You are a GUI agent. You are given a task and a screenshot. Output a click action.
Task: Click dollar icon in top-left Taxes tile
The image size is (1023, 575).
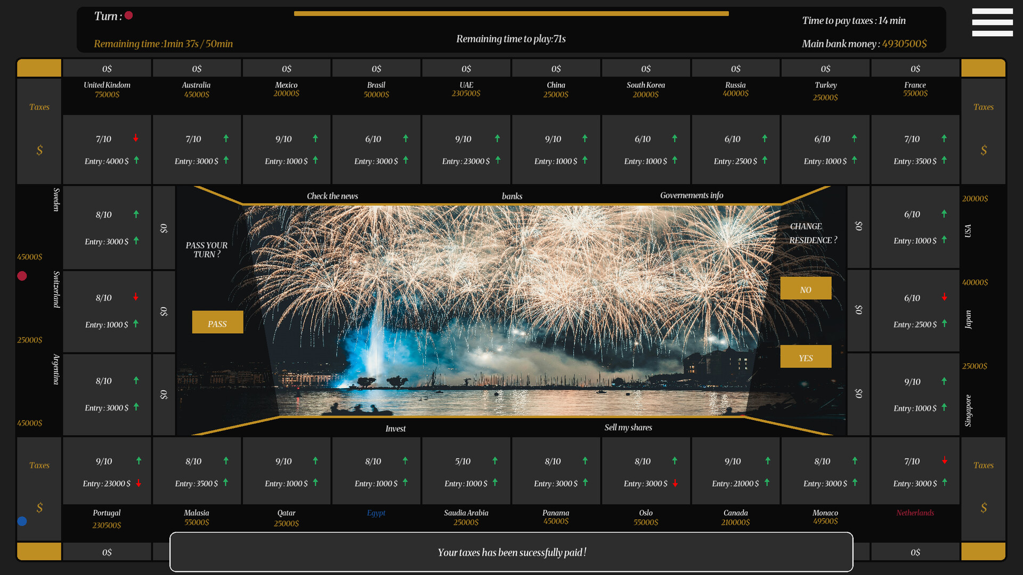coord(39,151)
